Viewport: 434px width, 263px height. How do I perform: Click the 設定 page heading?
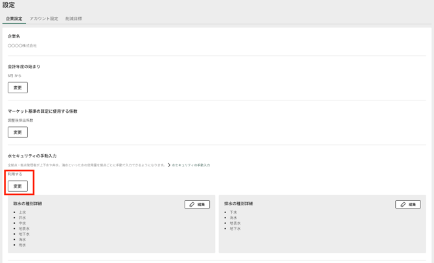point(8,5)
